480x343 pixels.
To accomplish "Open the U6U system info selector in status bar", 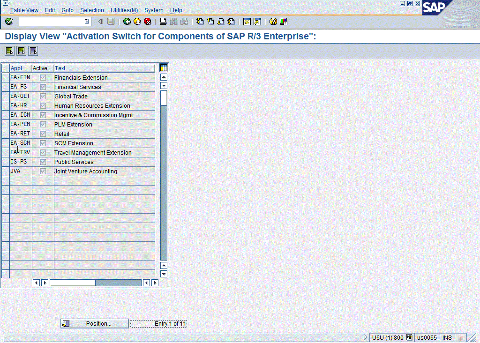I will [x=409, y=337].
